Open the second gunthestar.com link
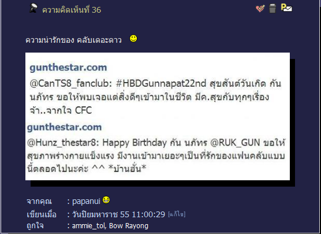Screen dimensions: 321x234 (x=64, y=127)
